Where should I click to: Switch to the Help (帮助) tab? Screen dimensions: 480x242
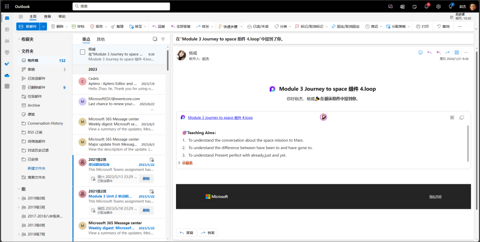pyautogui.click(x=62, y=16)
